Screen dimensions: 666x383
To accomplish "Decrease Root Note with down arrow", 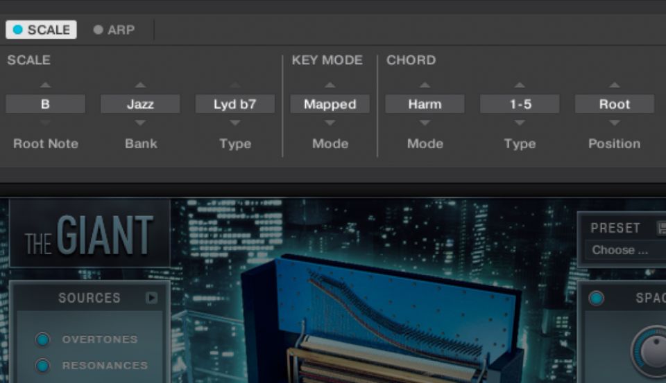I will point(46,123).
